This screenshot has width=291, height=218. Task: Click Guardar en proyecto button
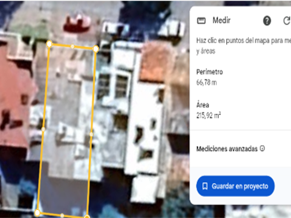coord(235,186)
